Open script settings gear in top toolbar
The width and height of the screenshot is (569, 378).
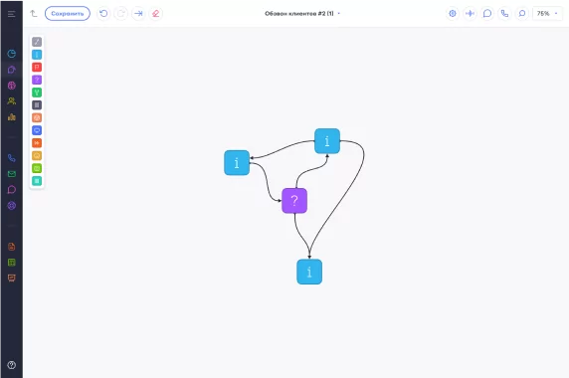453,13
